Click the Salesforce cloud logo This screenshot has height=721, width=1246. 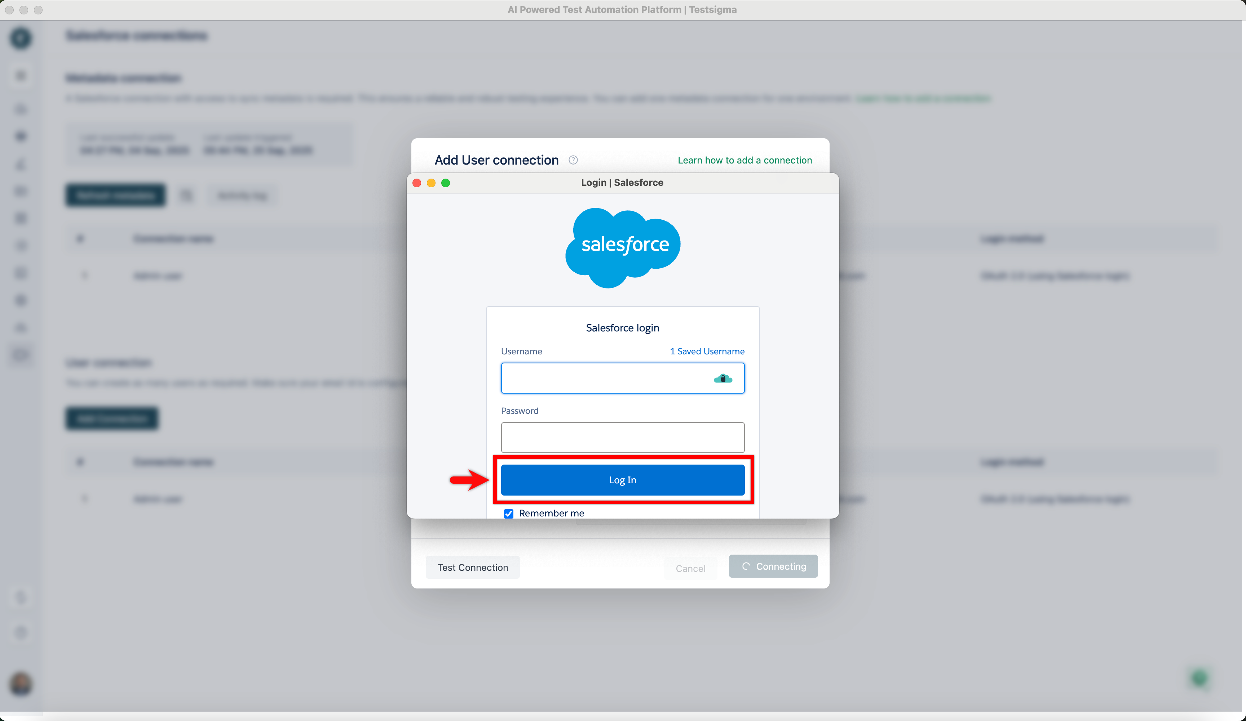623,248
